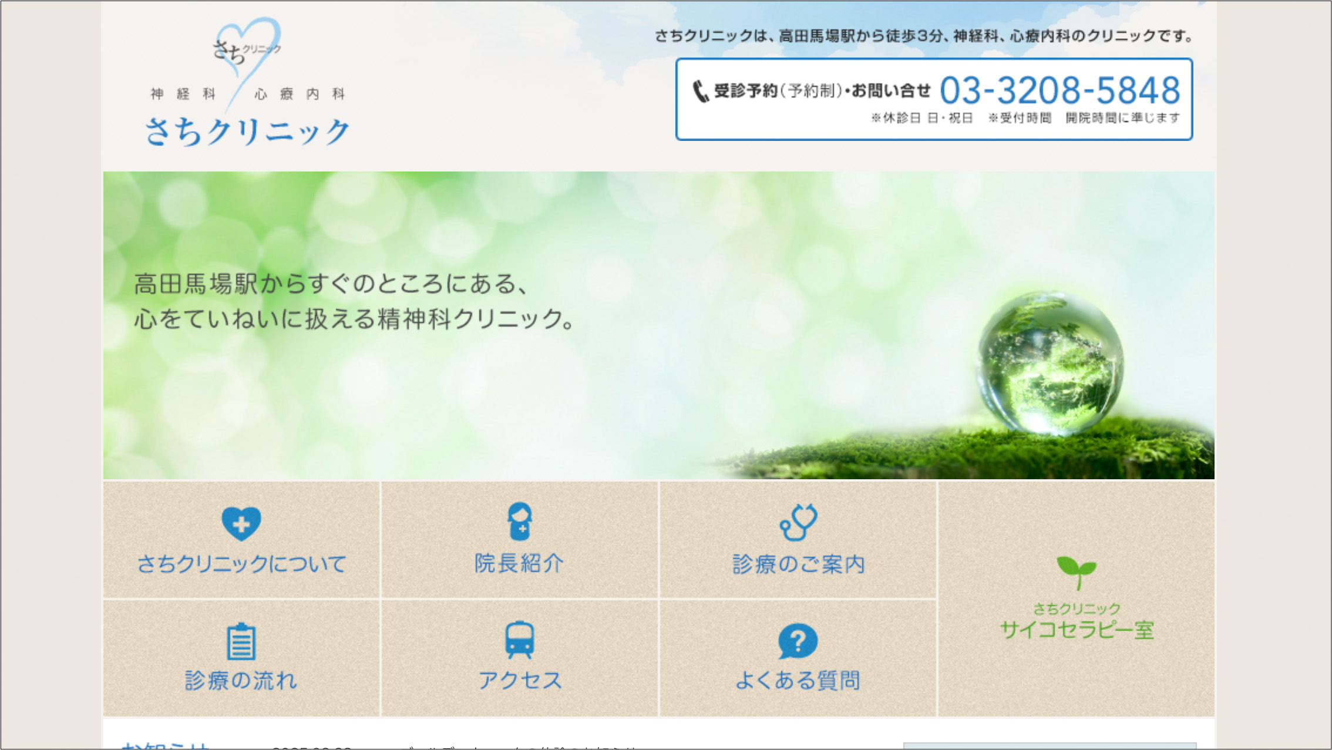Click the clipboard icon for 診療の流れ
This screenshot has width=1332, height=750.
pos(241,641)
